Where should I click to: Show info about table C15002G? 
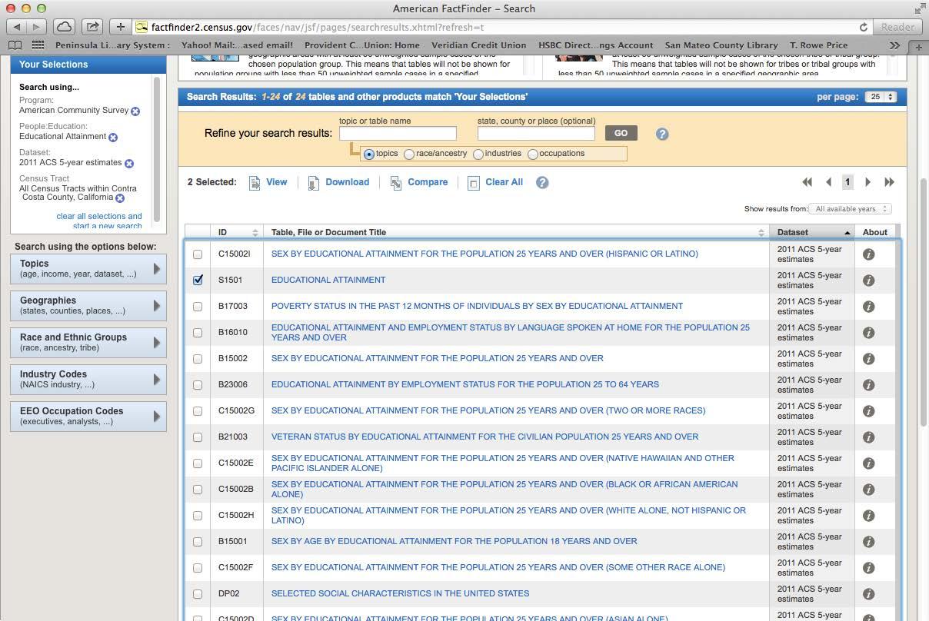coord(869,411)
